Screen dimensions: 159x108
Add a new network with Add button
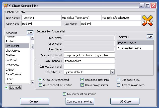click(30, 33)
